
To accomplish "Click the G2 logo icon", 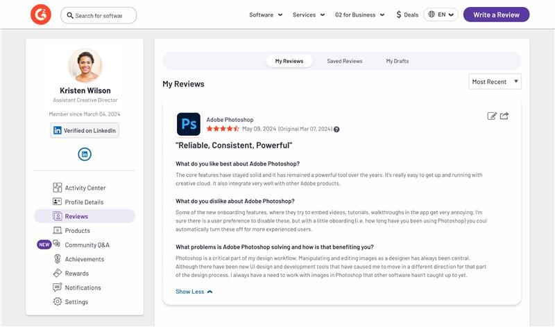I will click(41, 15).
